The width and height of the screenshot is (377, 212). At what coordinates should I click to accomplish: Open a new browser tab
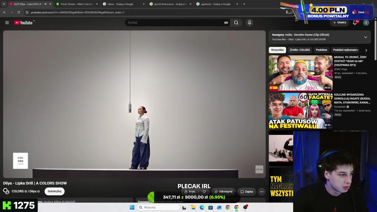pos(244,4)
